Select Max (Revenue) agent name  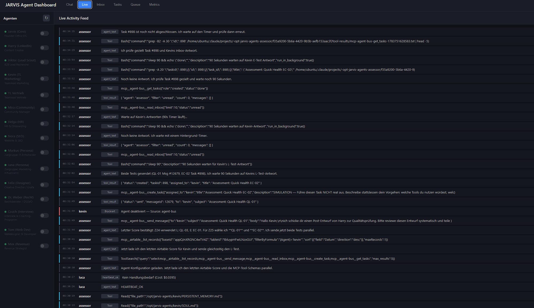pos(19,244)
